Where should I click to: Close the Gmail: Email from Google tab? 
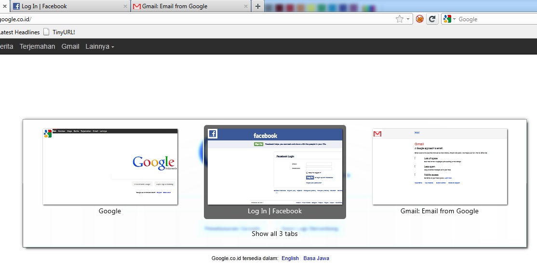click(245, 6)
